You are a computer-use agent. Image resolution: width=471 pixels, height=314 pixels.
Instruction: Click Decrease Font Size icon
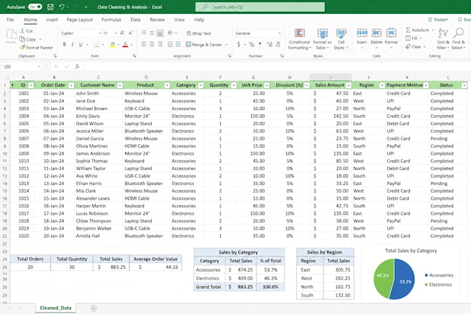(x=130, y=33)
